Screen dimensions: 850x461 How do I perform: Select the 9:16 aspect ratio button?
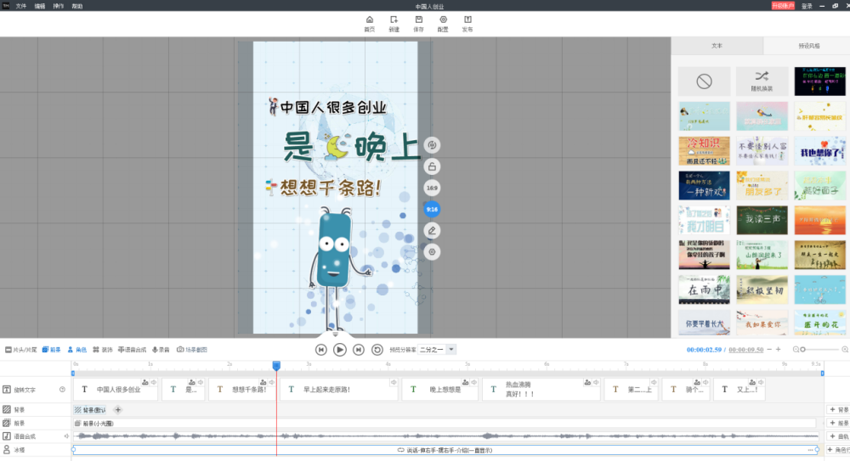[x=432, y=209]
